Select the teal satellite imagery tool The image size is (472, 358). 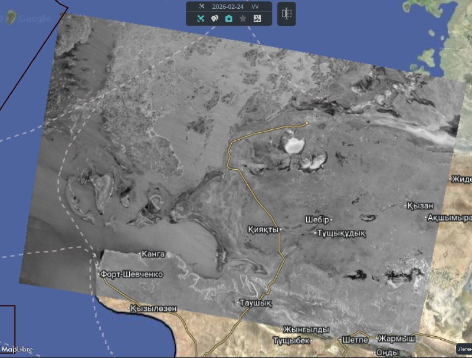point(201,18)
